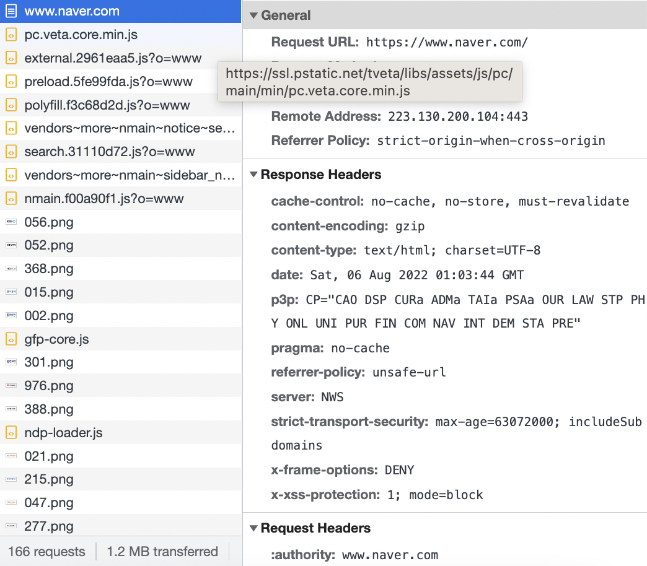Click the content-encoding gzip value
The height and width of the screenshot is (566, 647).
[410, 226]
